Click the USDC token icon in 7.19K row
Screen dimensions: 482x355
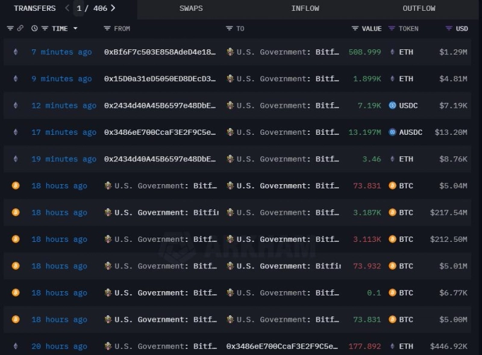(392, 105)
